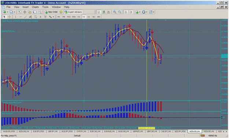Expand the Indicators dropdown arrow
The image size is (229, 138).
[x=140, y=12]
